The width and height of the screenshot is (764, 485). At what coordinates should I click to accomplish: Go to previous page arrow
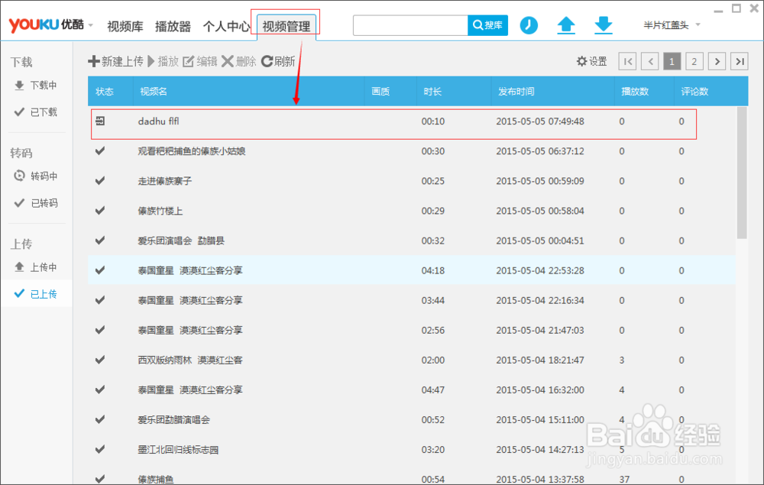(650, 61)
